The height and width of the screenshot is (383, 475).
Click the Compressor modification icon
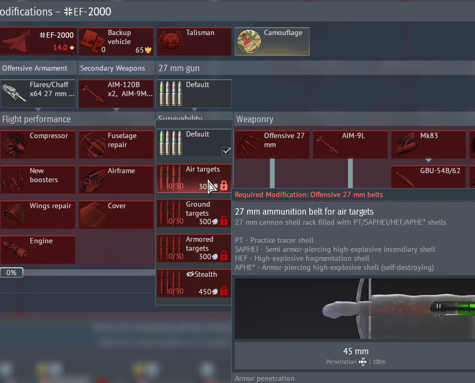coord(14,144)
